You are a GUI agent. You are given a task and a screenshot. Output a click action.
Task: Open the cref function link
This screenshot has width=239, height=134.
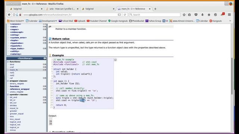point(12,67)
